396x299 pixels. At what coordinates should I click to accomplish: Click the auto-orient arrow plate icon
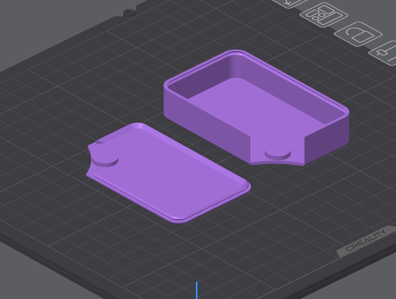[x=290, y=3]
